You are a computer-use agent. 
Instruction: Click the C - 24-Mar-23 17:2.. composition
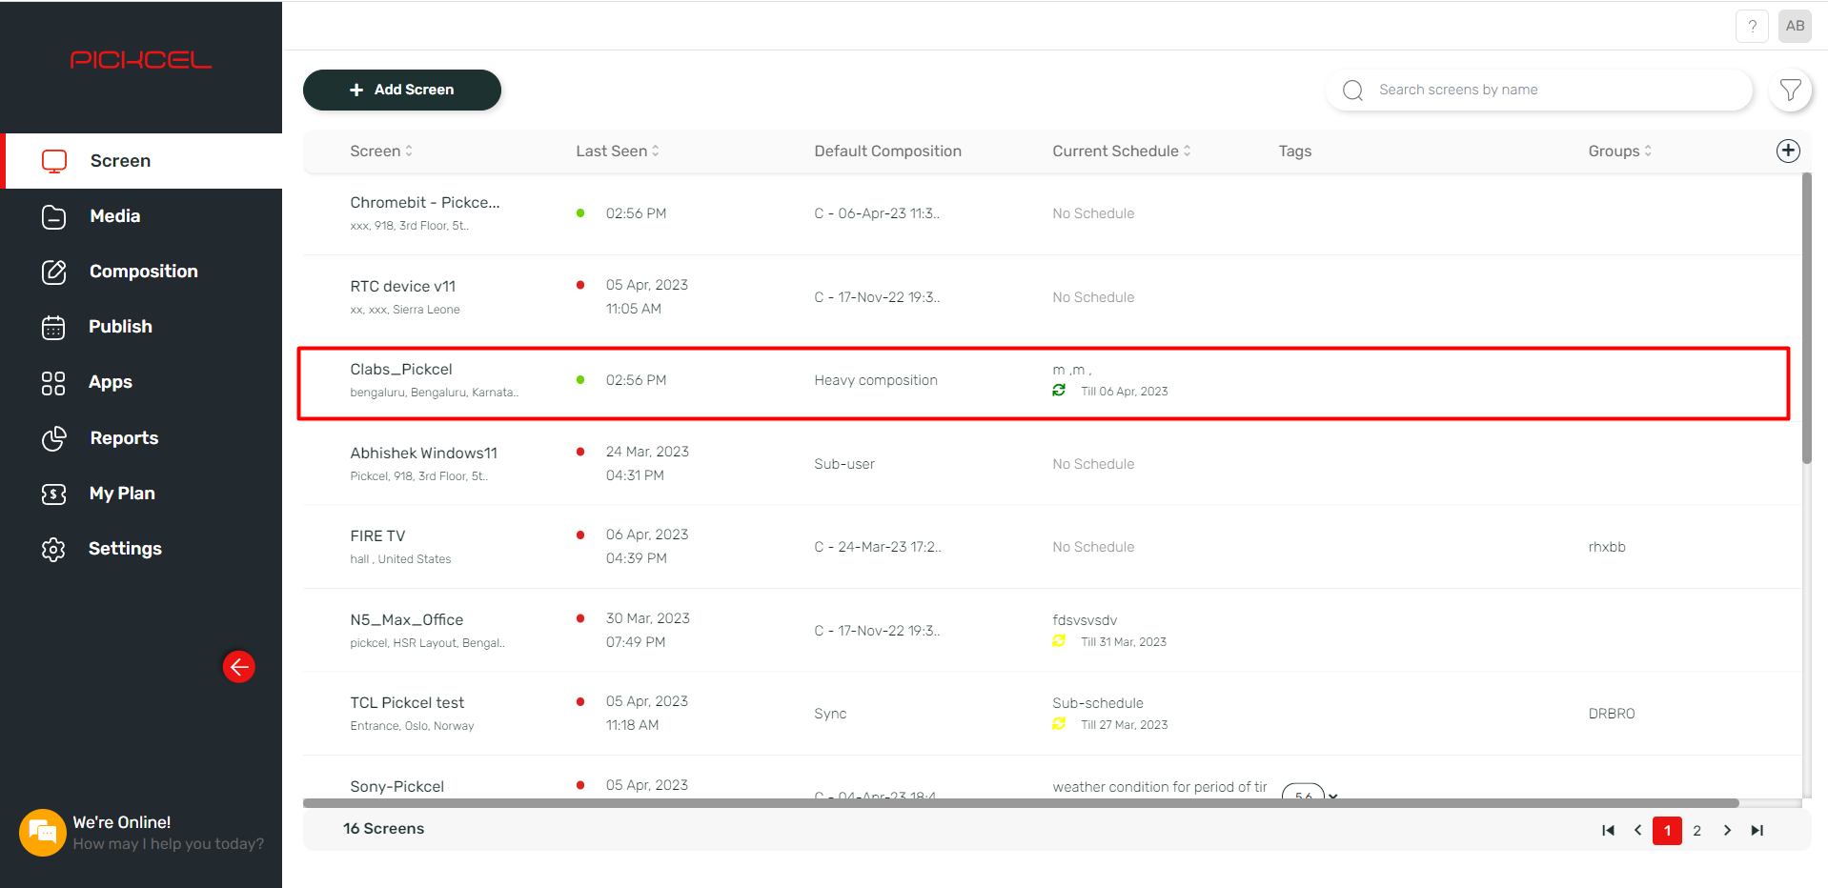point(877,547)
